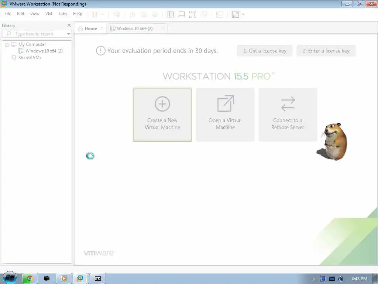
Task: Open the Library search filter dropdown
Action: pyautogui.click(x=68, y=34)
